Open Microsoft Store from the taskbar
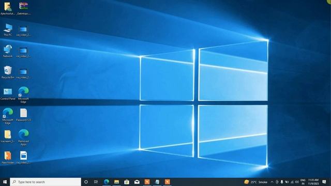 [127, 182]
